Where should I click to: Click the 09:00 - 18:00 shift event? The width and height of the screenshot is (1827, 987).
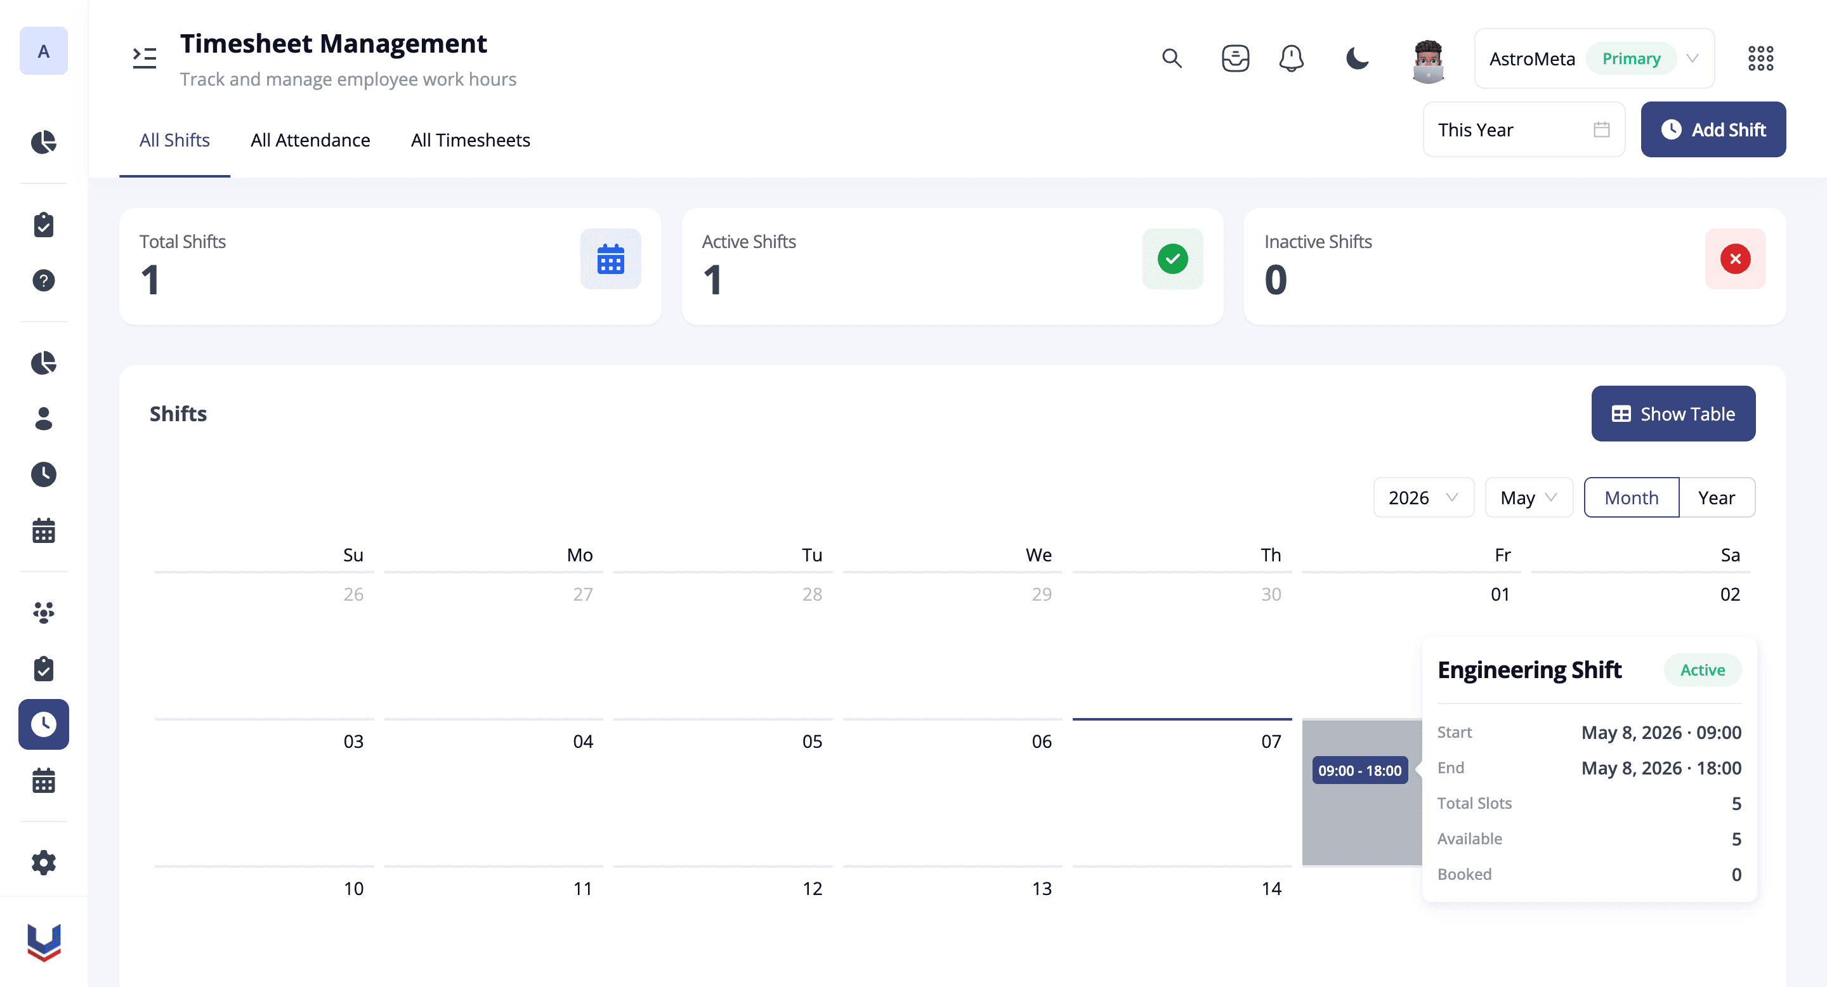1359,770
